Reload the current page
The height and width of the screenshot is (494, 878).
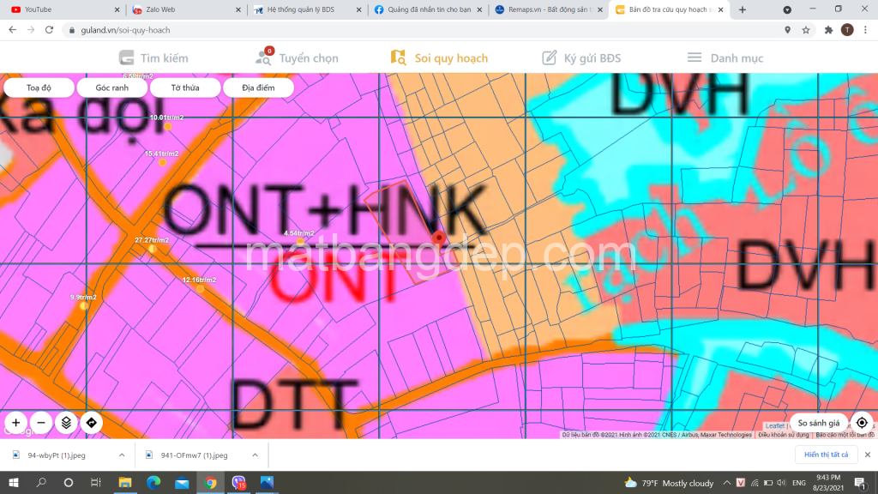[x=49, y=30]
